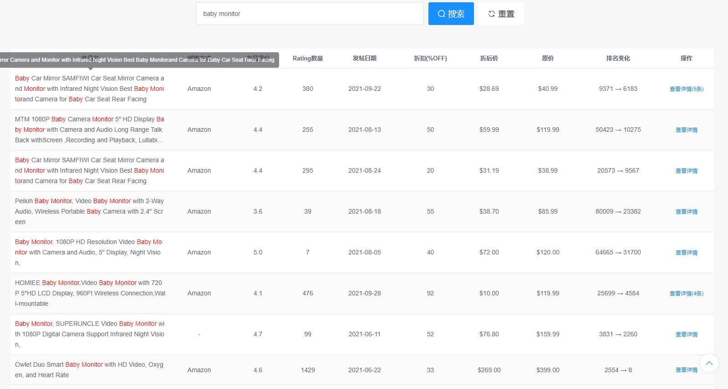Select the Peiloh Baby Monitor product title

90,211
